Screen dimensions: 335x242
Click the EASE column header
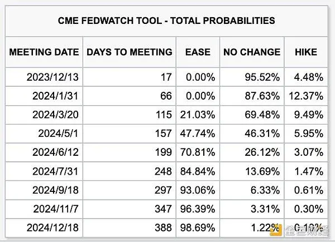(x=198, y=52)
